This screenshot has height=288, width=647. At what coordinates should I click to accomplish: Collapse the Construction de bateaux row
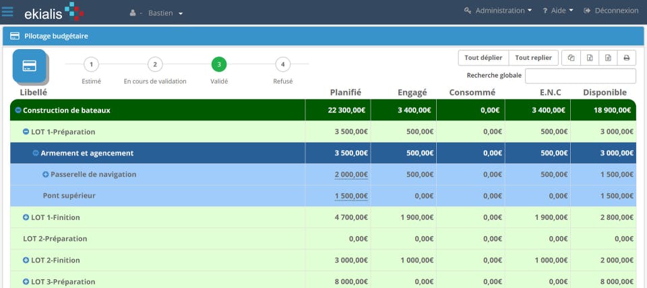[18, 110]
